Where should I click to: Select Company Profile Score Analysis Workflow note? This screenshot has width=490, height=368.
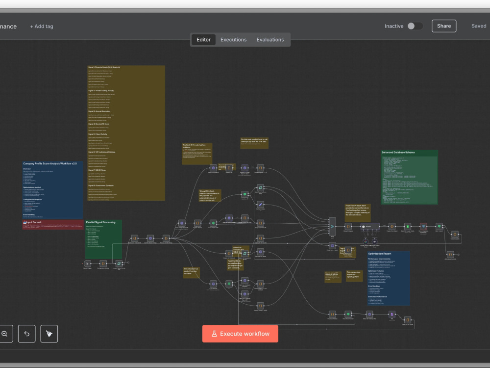[x=52, y=190]
